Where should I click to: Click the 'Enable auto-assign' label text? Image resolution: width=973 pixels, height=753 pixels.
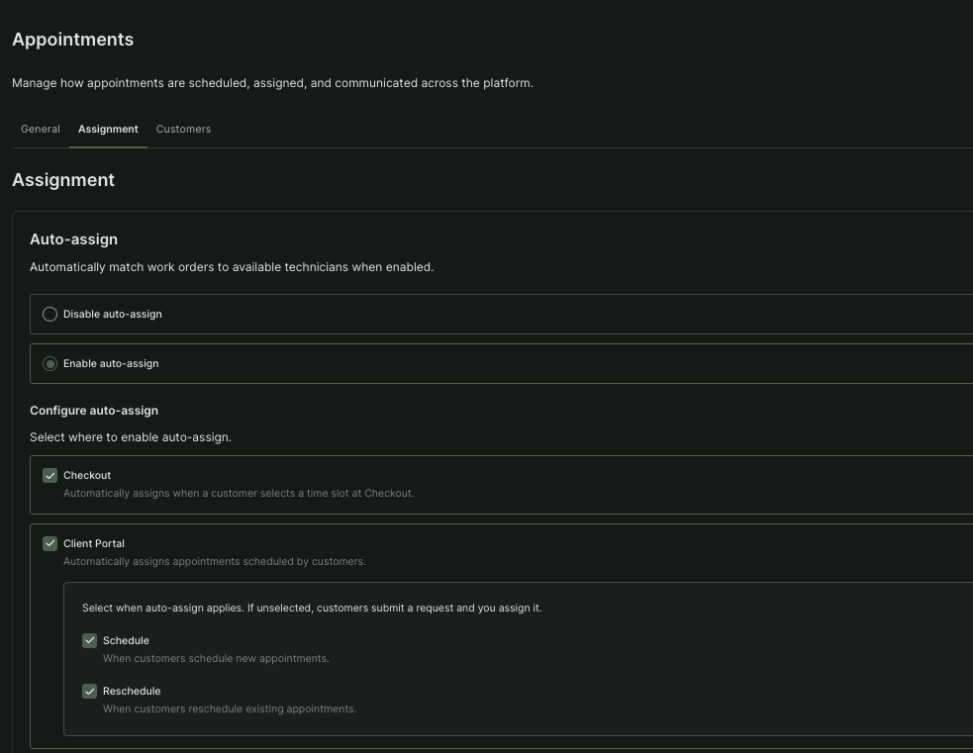(111, 363)
